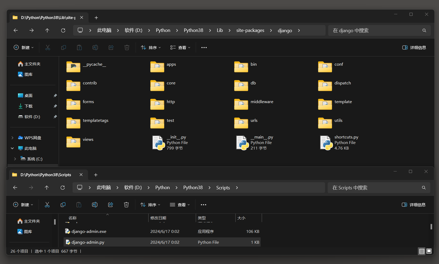
Task: Collapse 此电脑 in navigation tree
Action: coord(12,148)
